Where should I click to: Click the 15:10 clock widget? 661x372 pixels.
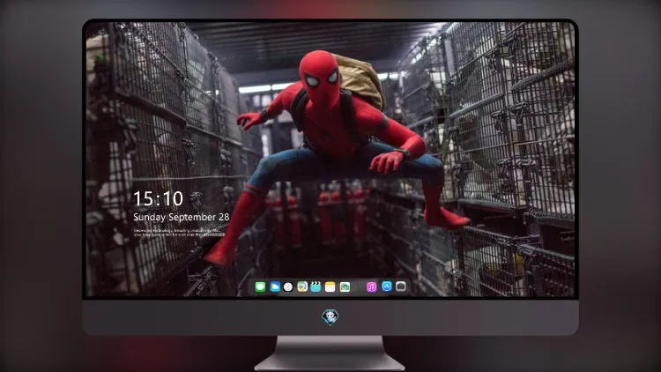tap(158, 198)
